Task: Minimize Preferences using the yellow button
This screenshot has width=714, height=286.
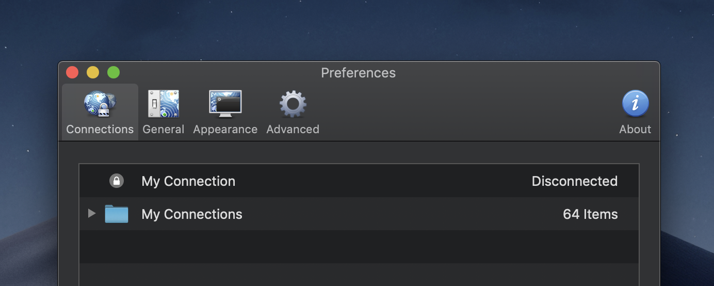Action: pos(93,73)
